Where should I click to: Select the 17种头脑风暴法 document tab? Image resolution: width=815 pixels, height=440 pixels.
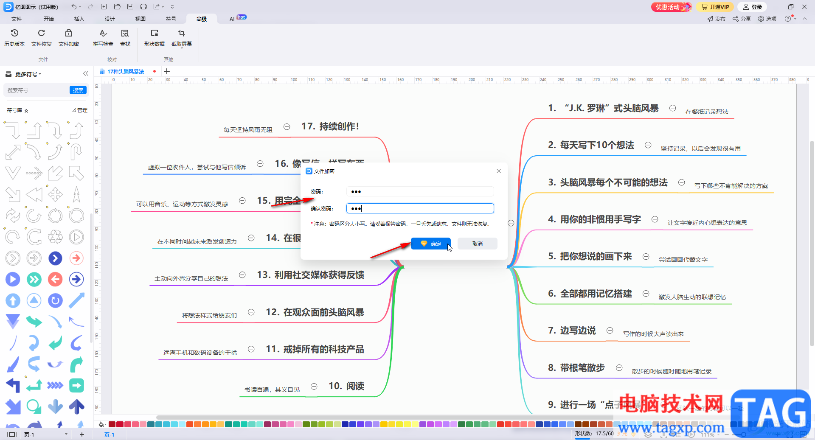tap(126, 72)
